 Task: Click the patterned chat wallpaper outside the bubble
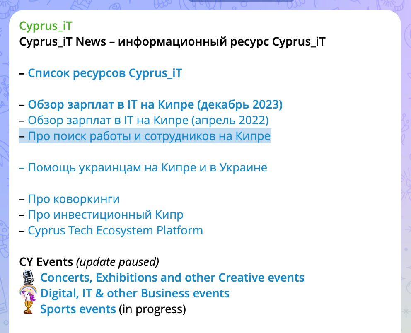406,166
